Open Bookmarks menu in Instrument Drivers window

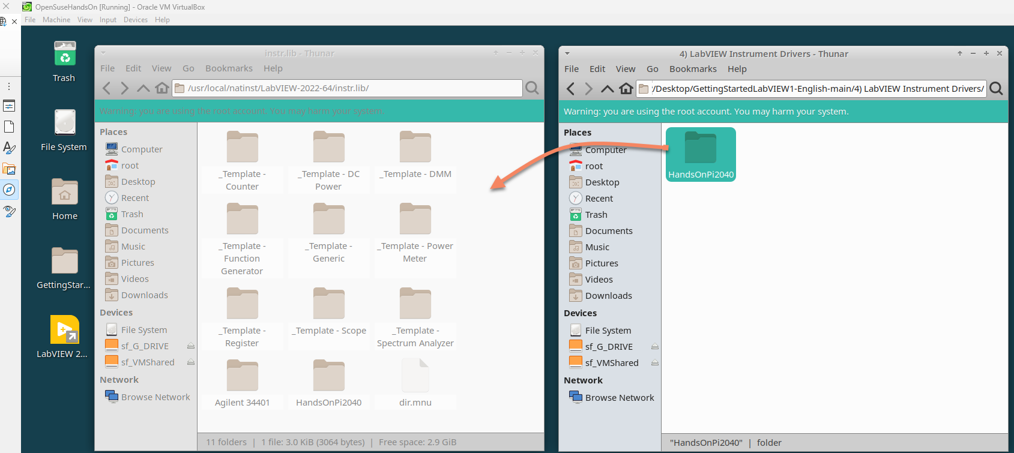coord(693,69)
